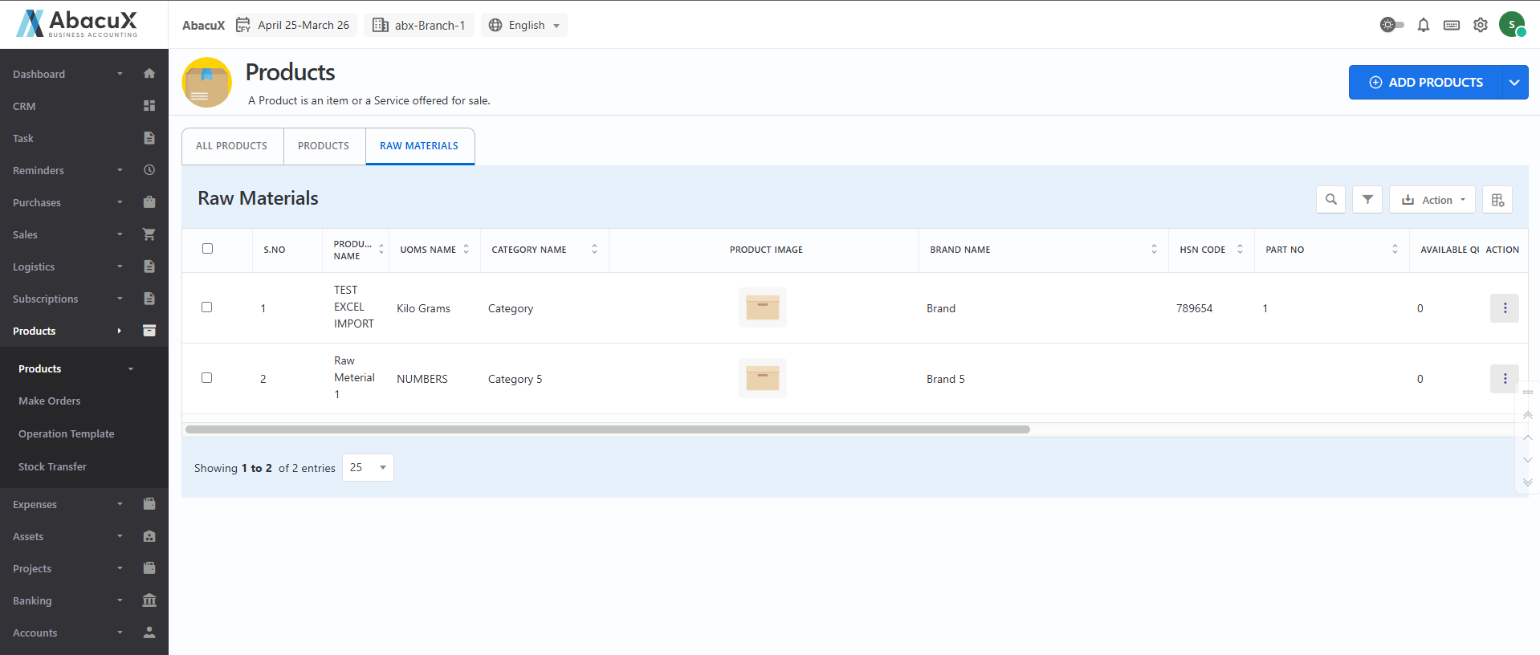Open Stock Transfer in the sidebar
The width and height of the screenshot is (1540, 655).
[x=52, y=466]
